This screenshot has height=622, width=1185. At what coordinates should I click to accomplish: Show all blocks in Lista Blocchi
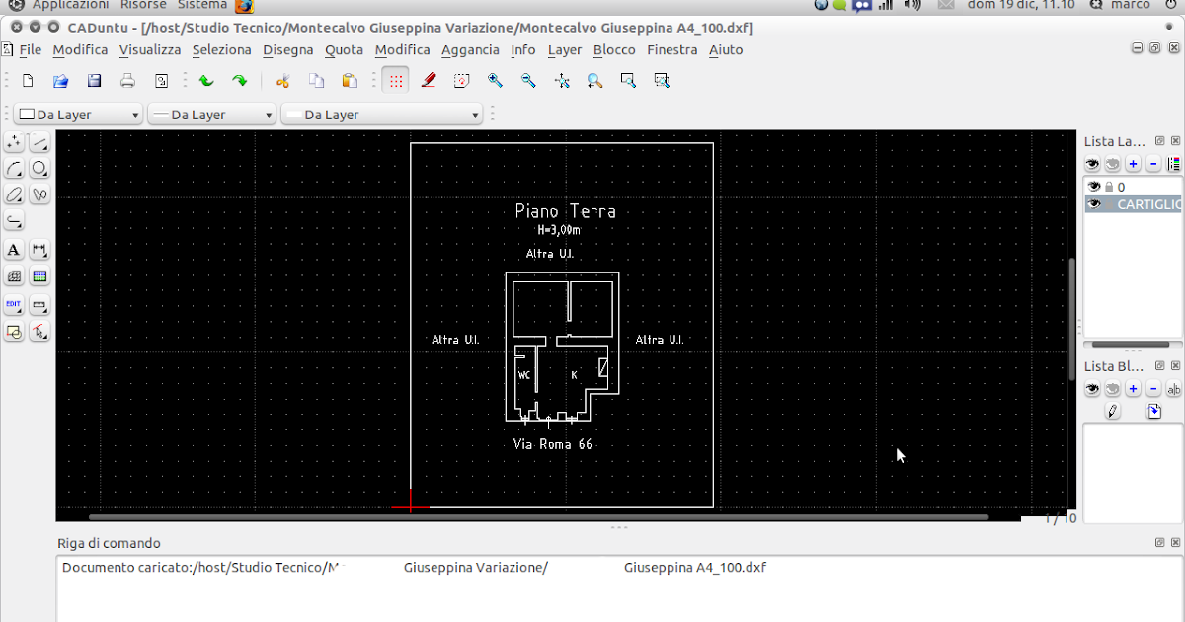(1092, 389)
